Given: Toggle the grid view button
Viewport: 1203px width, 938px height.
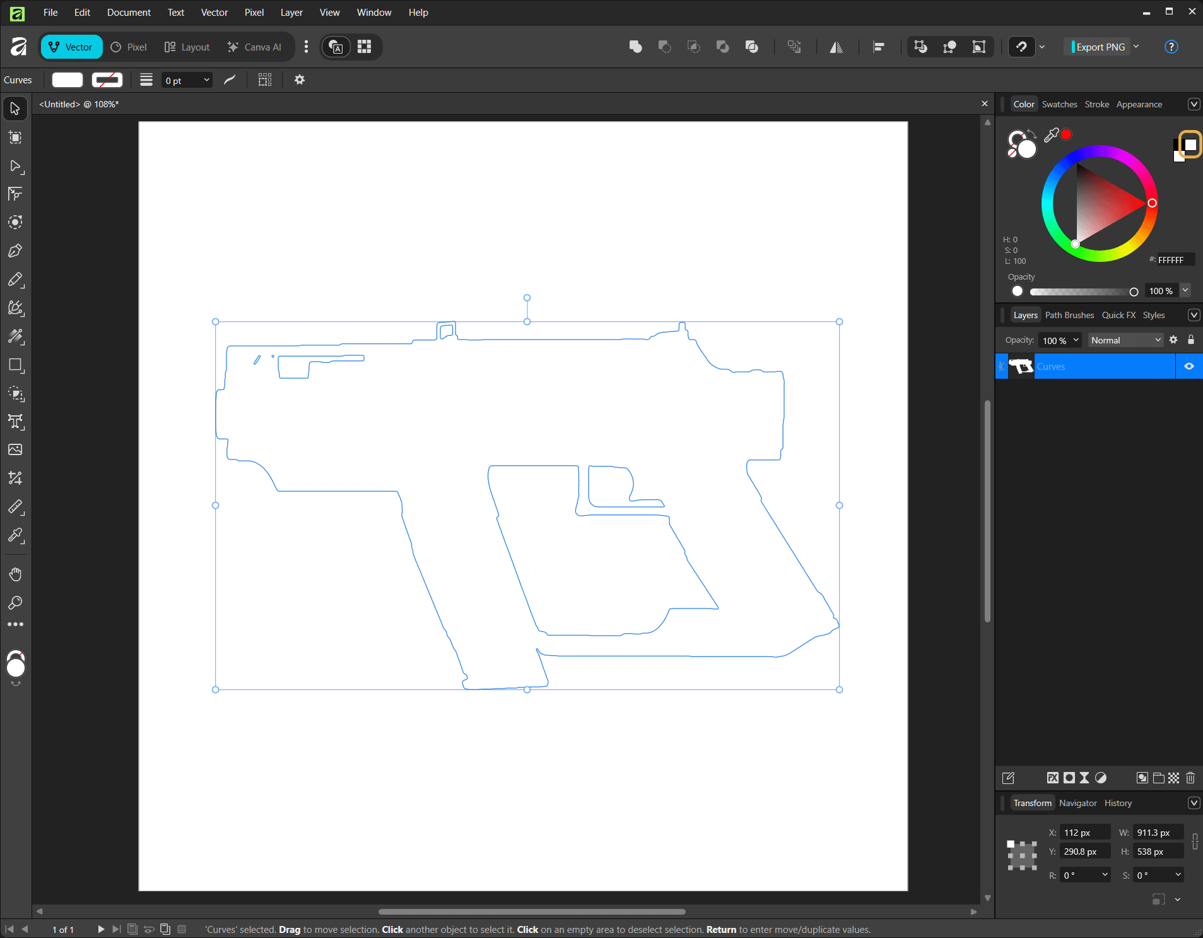Looking at the screenshot, I should pos(365,47).
